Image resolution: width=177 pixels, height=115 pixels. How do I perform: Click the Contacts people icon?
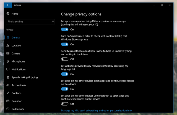click(8, 93)
